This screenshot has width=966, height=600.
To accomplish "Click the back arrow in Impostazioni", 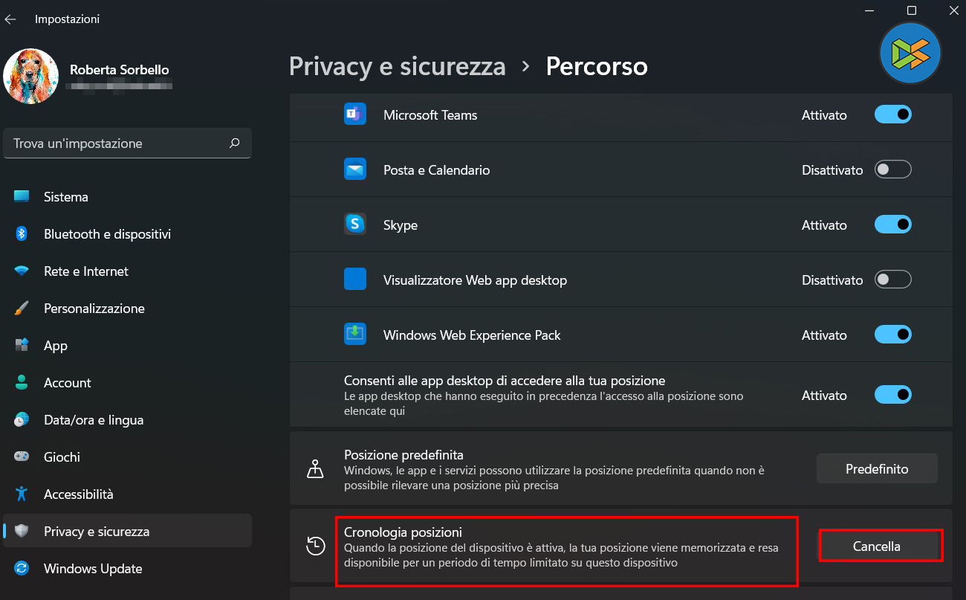I will coord(10,19).
